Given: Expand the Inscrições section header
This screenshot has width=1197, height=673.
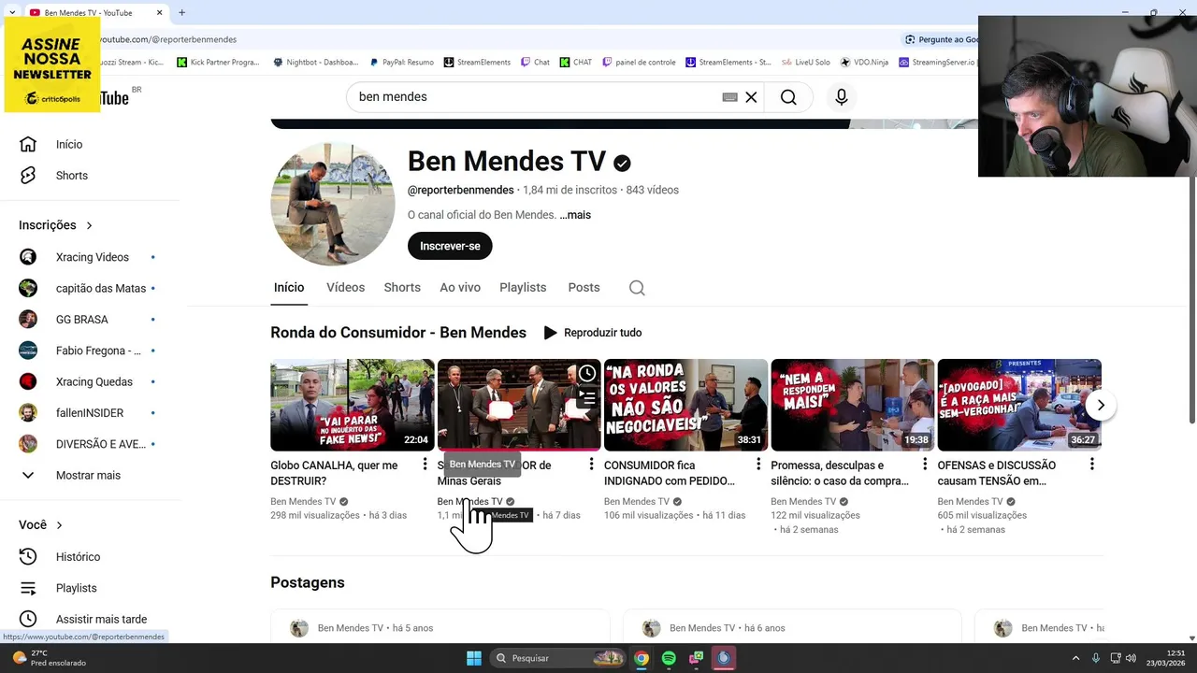Looking at the screenshot, I should tap(56, 225).
